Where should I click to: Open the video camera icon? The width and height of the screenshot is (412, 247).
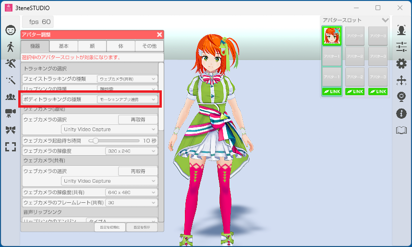[11, 113]
